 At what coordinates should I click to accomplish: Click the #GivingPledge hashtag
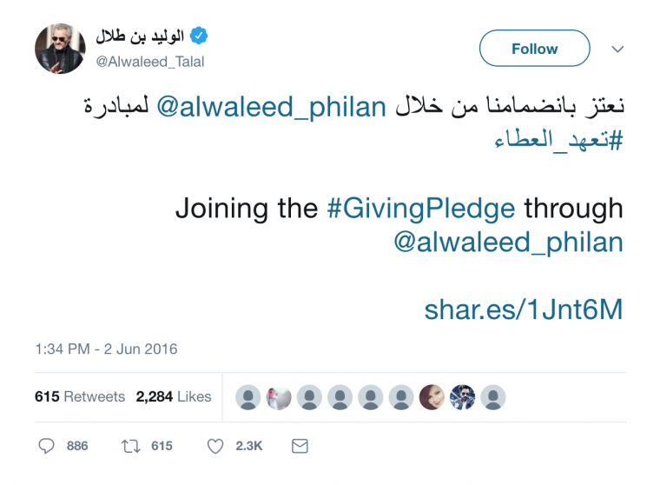(420, 209)
